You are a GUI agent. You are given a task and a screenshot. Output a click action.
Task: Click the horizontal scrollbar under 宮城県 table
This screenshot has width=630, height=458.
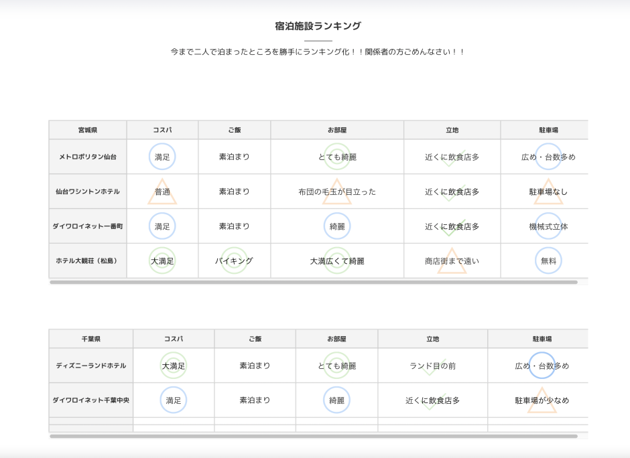click(x=314, y=282)
